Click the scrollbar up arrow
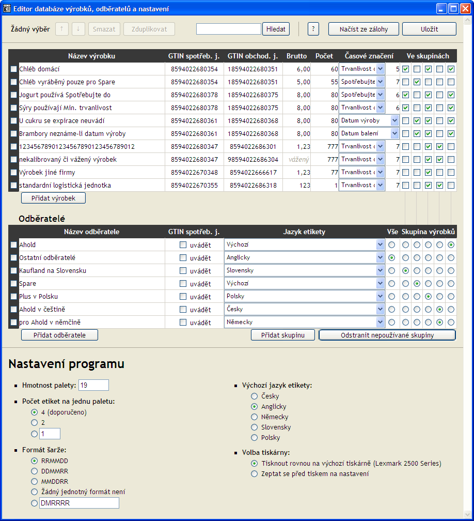 pyautogui.click(x=467, y=20)
